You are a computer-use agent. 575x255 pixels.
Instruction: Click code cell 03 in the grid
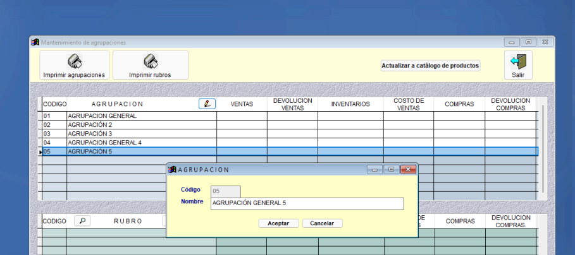[54, 134]
